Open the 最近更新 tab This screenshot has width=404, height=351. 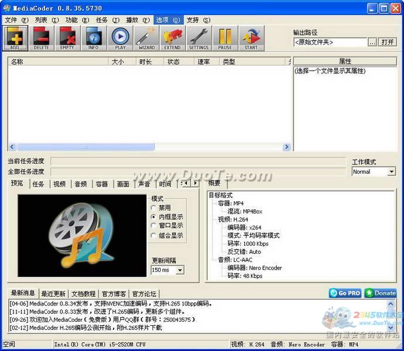(53, 294)
